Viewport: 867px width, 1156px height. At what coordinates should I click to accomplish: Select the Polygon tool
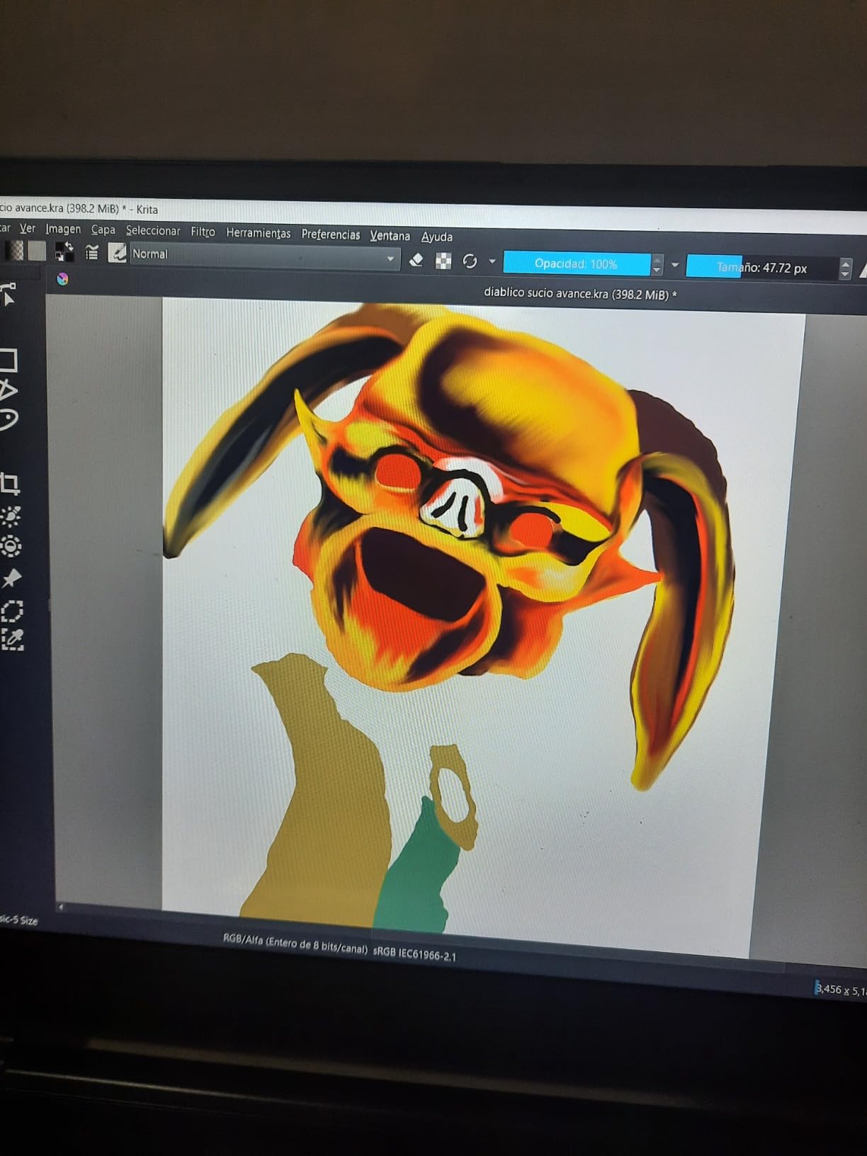(8, 390)
